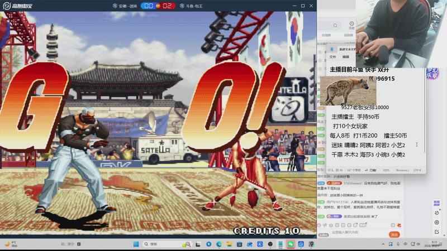Switch to the 在线榜 tab
Viewport: 447px width, 251px height.
pos(326,35)
